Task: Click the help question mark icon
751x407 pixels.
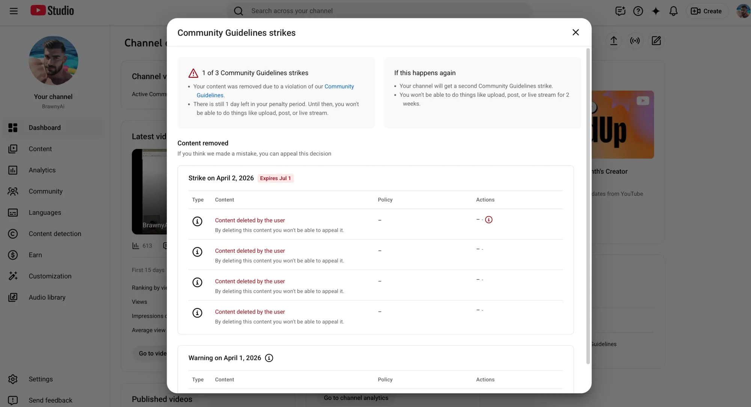Action: (x=638, y=11)
